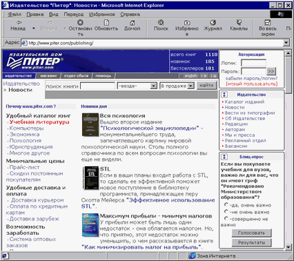Focus the Пароль input field

click(x=253, y=71)
